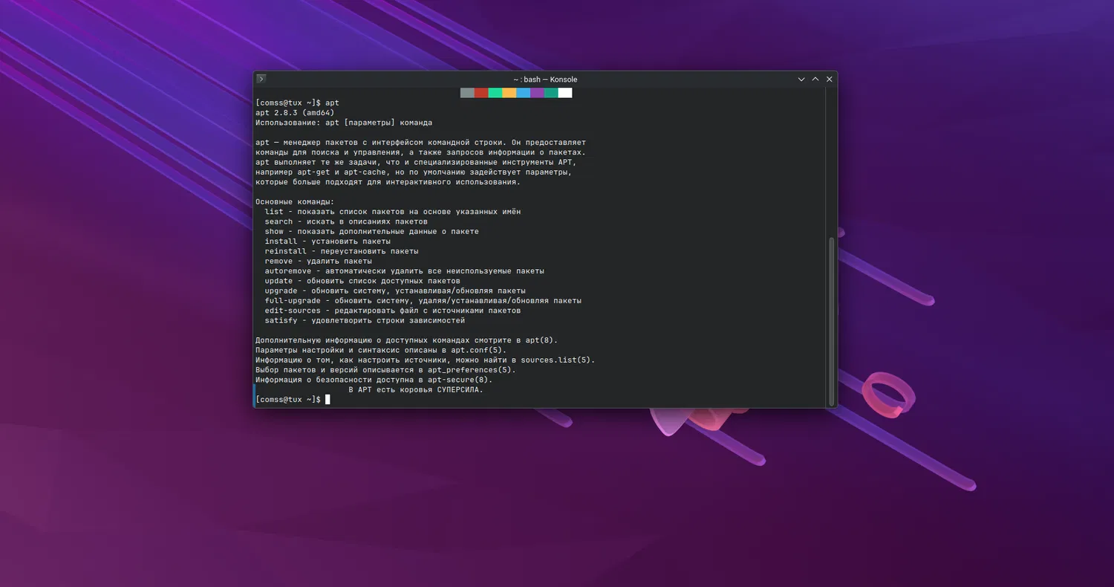Image resolution: width=1114 pixels, height=587 pixels.
Task: Click the 'install - установить пакеты' row
Action: pyautogui.click(x=328, y=241)
